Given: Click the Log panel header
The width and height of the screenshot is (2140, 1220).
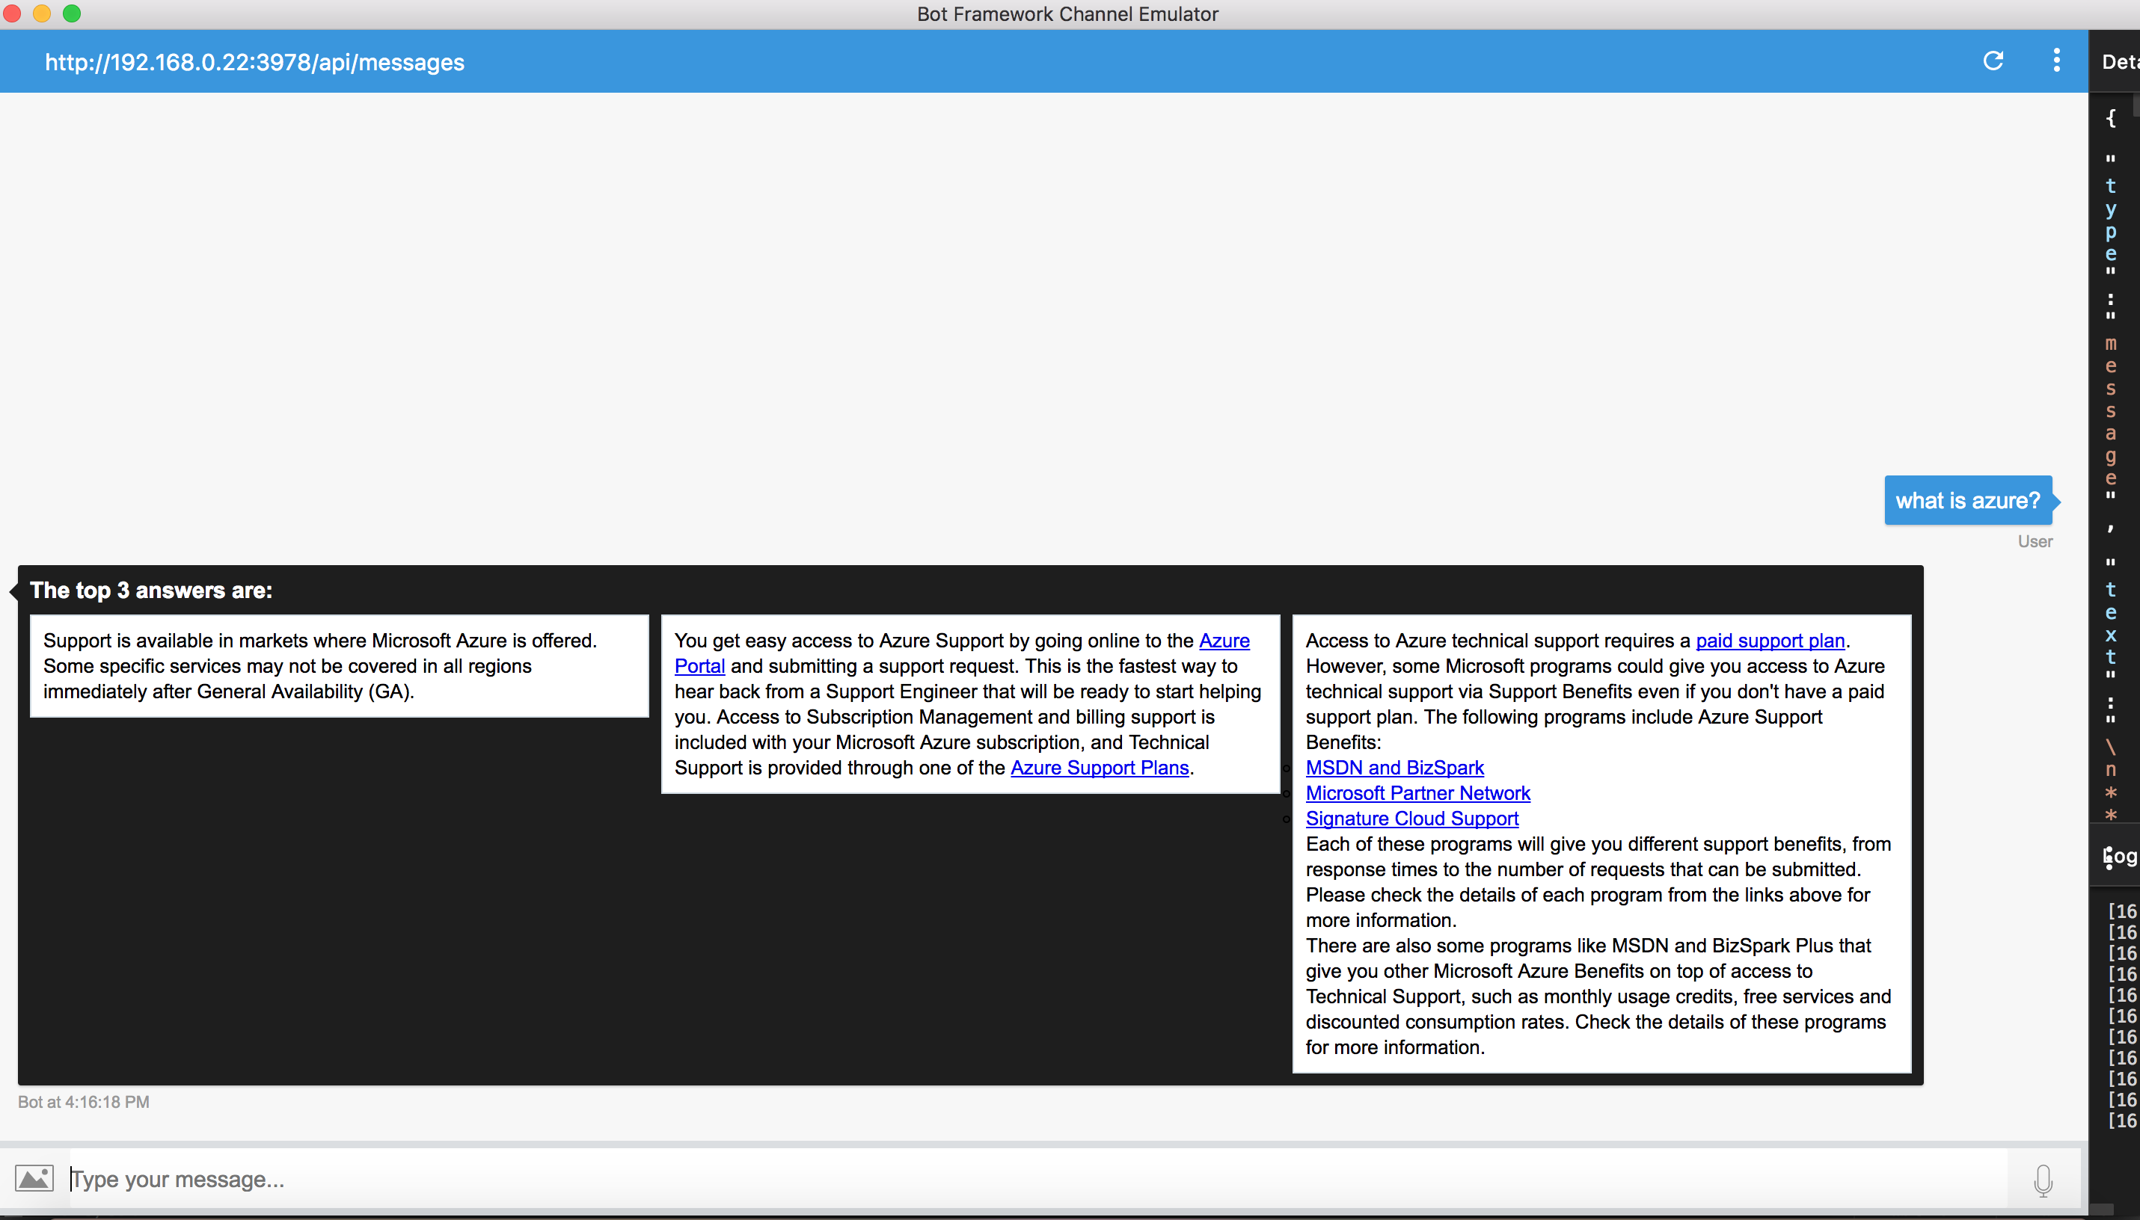Looking at the screenshot, I should [2121, 857].
